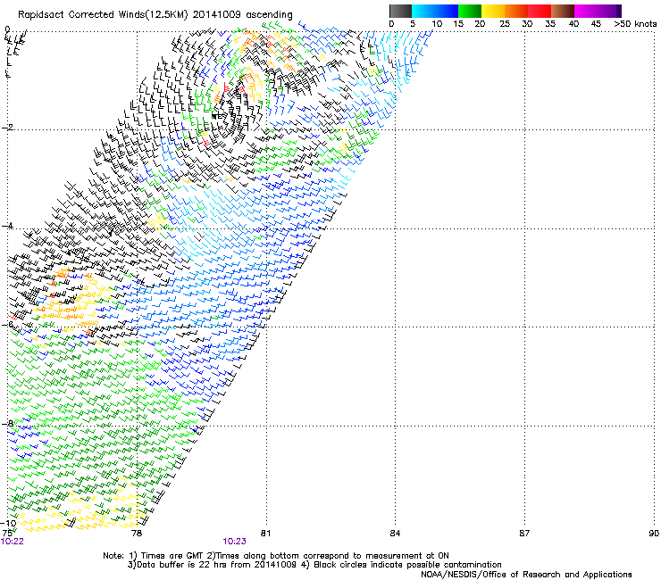Select the orange 25-30 knots legend swatch
Image resolution: width=661 pixels, height=580 pixels.
(516, 11)
